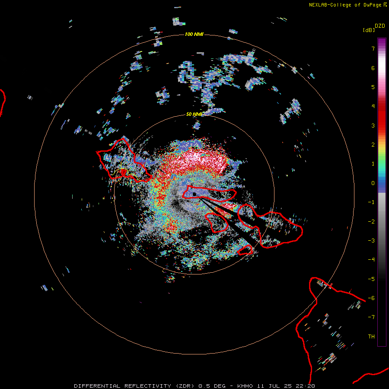The width and height of the screenshot is (389, 389).
Task: Click the TH threshold label on scale
Action: (371, 337)
